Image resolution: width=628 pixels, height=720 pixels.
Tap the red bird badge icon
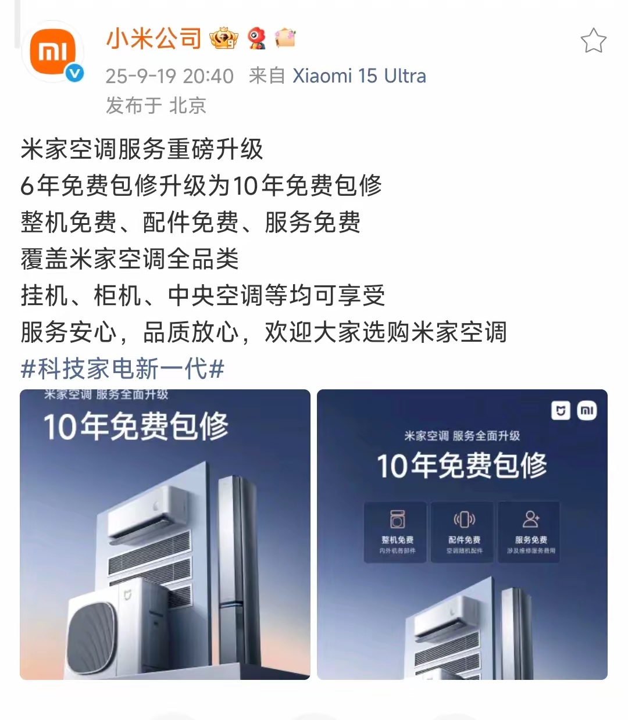pyautogui.click(x=256, y=38)
